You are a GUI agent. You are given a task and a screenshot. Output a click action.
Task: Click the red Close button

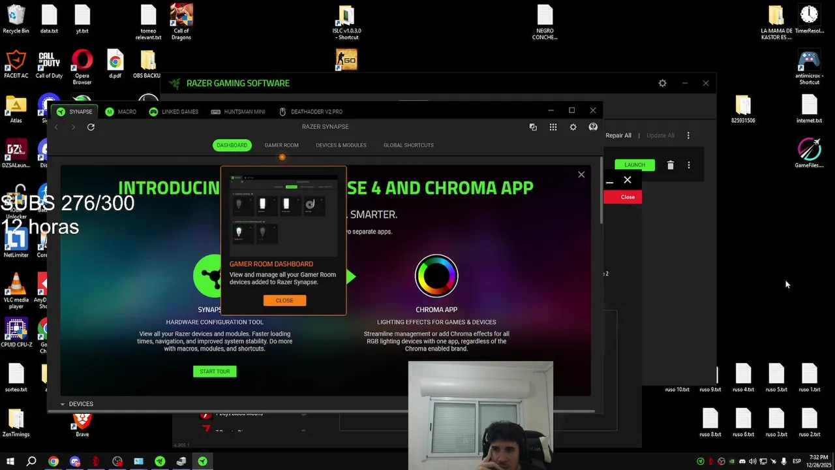click(x=623, y=196)
